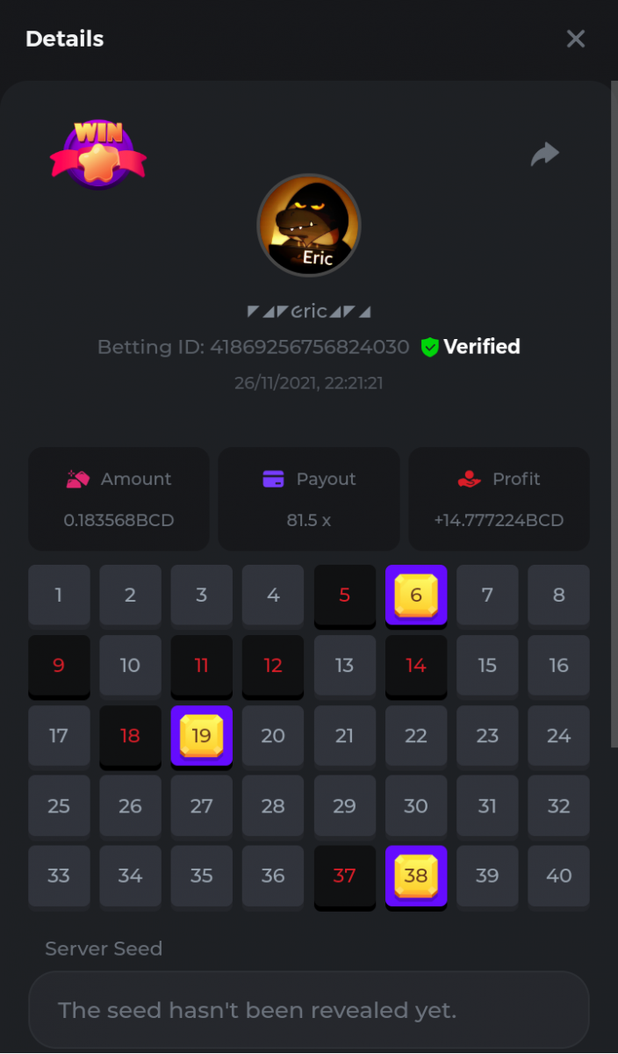Select the gold gem on tile 19
618x1054 pixels.
[x=202, y=735]
